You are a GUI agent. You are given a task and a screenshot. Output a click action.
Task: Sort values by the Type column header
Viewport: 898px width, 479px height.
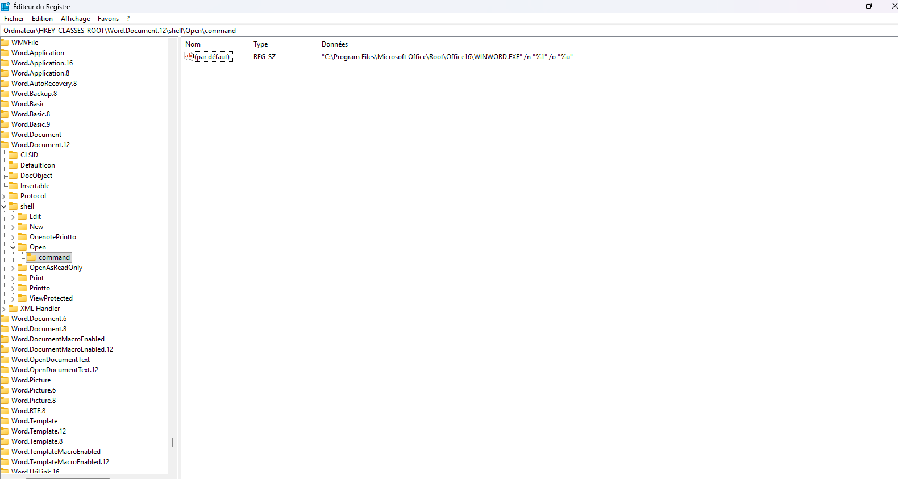click(x=284, y=44)
